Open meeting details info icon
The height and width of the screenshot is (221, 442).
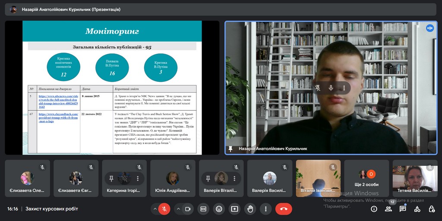click(374, 209)
